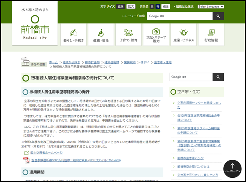Open 国土交通省ホームページ link
The height and width of the screenshot is (182, 246).
tap(46, 152)
